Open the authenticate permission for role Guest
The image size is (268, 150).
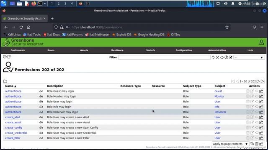[13, 91]
